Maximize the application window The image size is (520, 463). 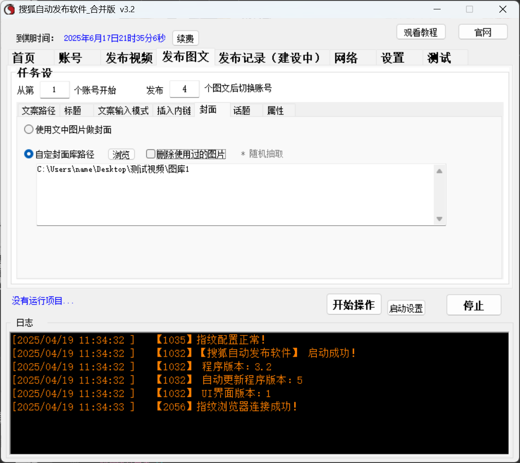coord(470,9)
